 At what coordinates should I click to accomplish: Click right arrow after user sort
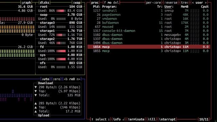click(206, 3)
